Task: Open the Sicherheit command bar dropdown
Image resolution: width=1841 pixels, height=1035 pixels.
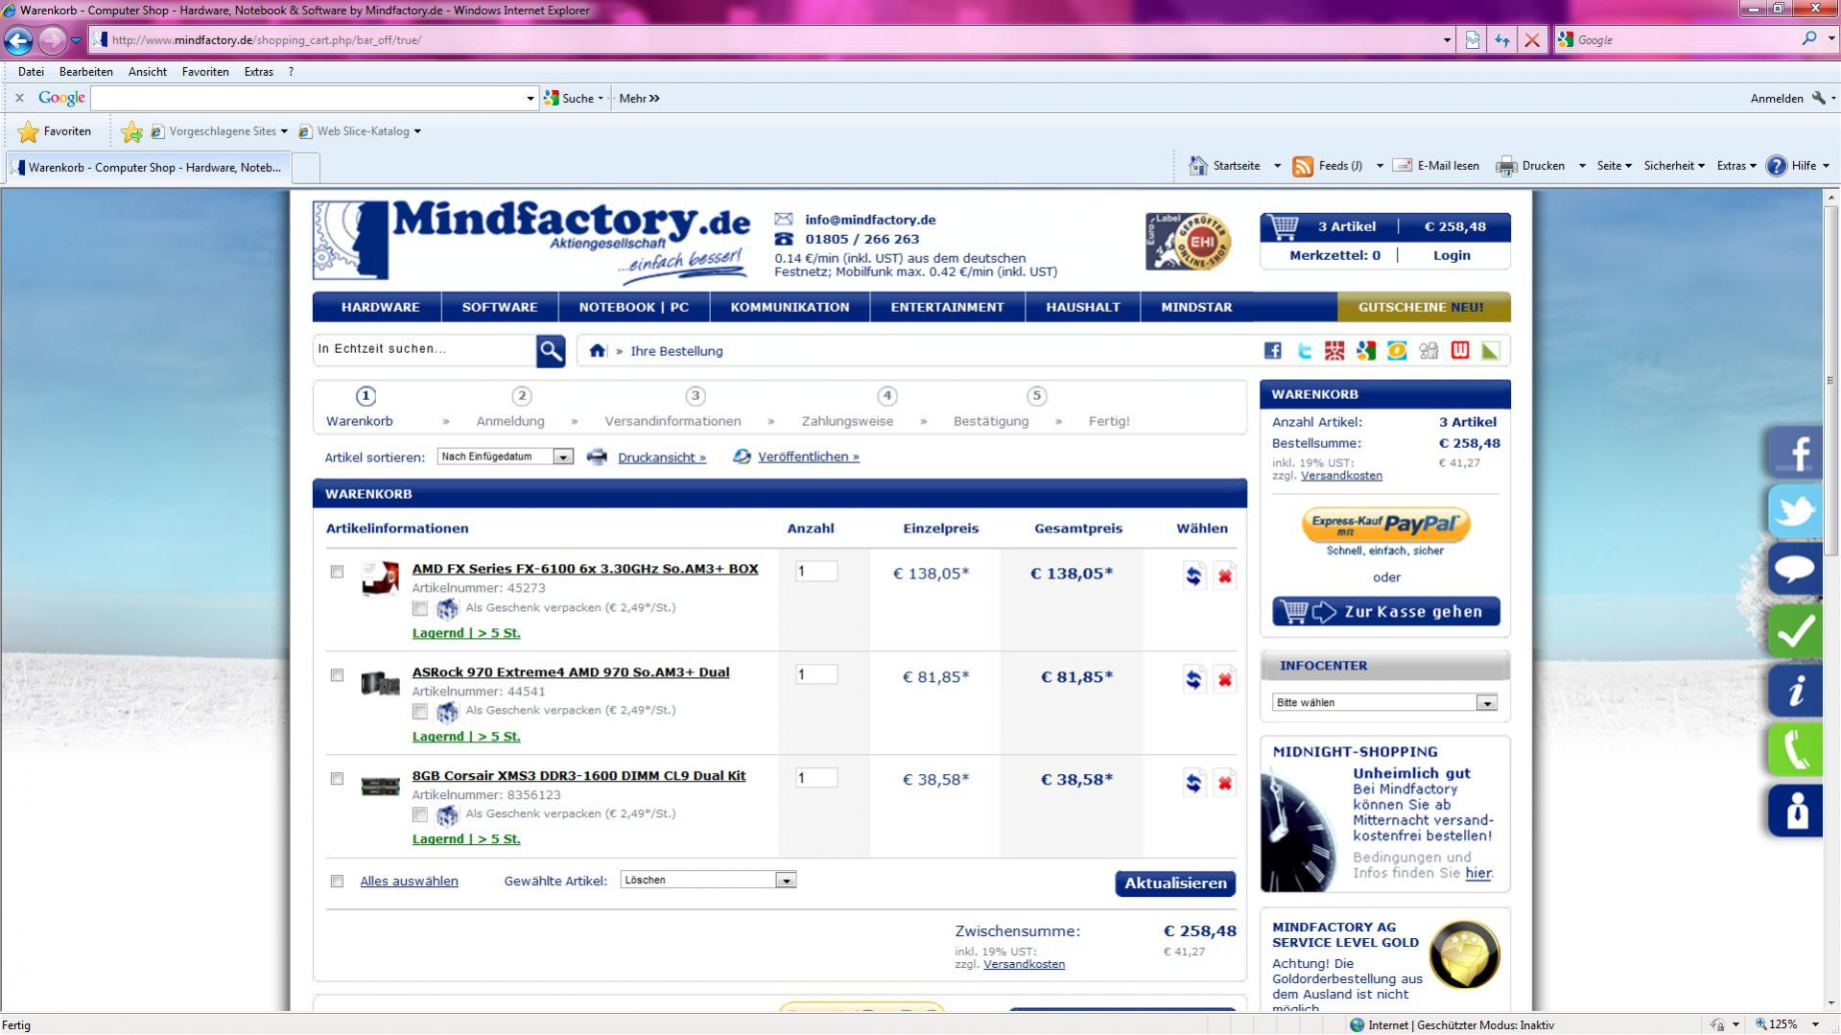Action: coord(1674,166)
